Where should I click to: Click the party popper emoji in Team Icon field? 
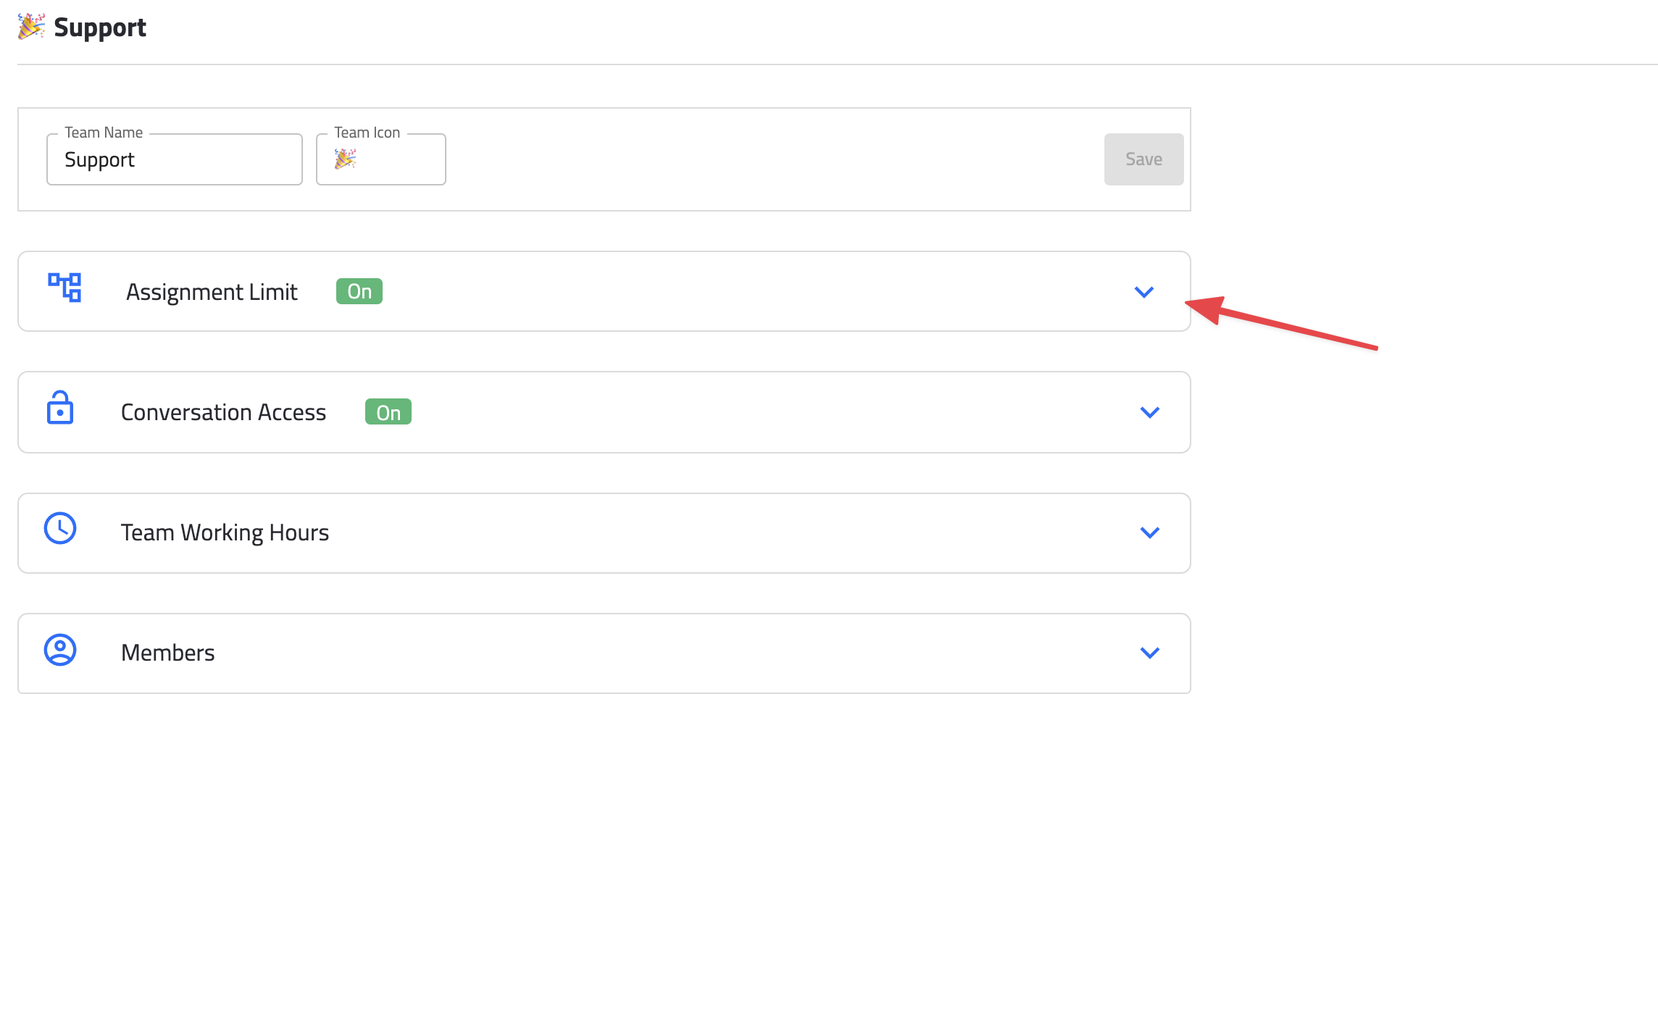(x=345, y=159)
